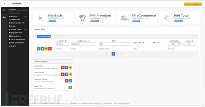Open the page size 25 dropdown
The height and width of the screenshot is (107, 205).
point(125,54)
